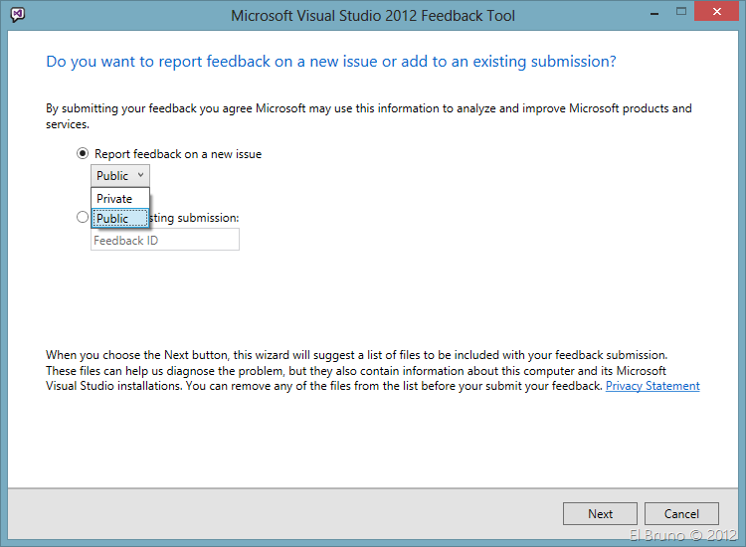Click the blue heading question about new issue
Screen dimensions: 746x547
click(x=331, y=62)
